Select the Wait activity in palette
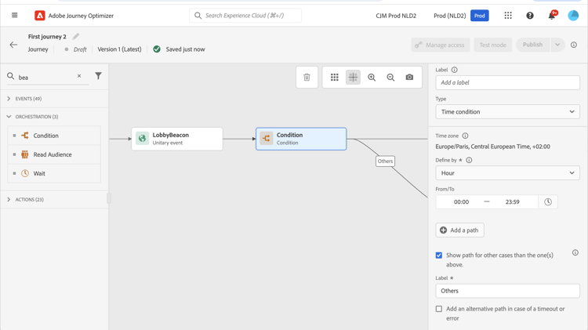The width and height of the screenshot is (588, 330). point(39,173)
